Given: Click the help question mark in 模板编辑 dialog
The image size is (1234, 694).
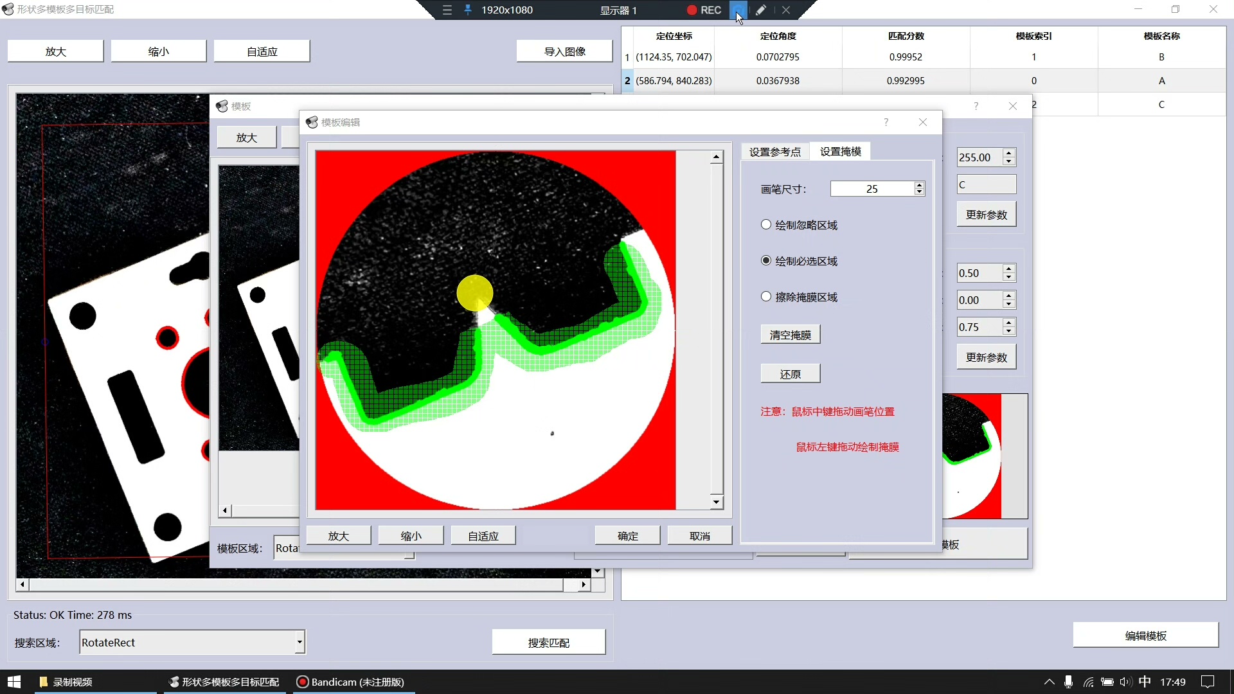Looking at the screenshot, I should click(886, 122).
